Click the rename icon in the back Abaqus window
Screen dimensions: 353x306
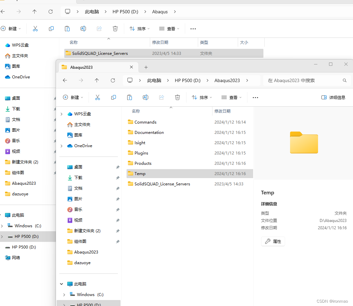pos(83,29)
